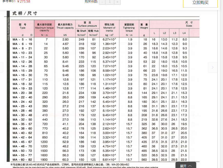Select row MA - 24 - 42
The image size is (223, 168).
coord(105,102)
